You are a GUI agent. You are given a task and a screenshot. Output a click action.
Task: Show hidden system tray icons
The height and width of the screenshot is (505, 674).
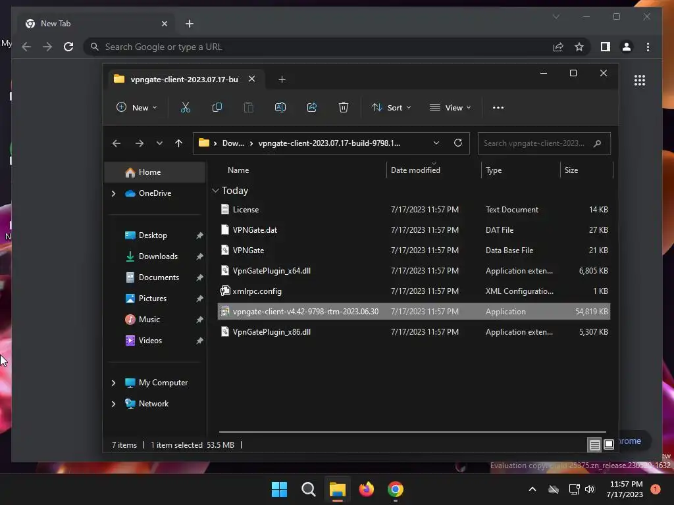tap(532, 489)
